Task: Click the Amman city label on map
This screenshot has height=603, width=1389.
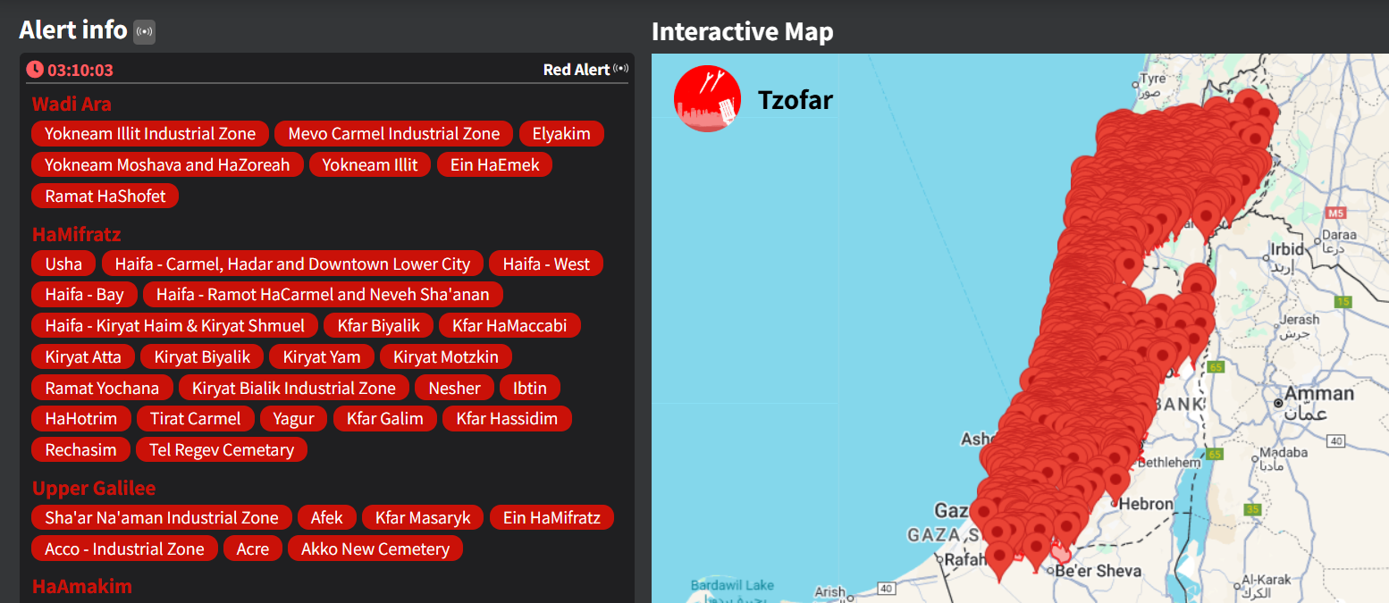Action: coord(1319,394)
